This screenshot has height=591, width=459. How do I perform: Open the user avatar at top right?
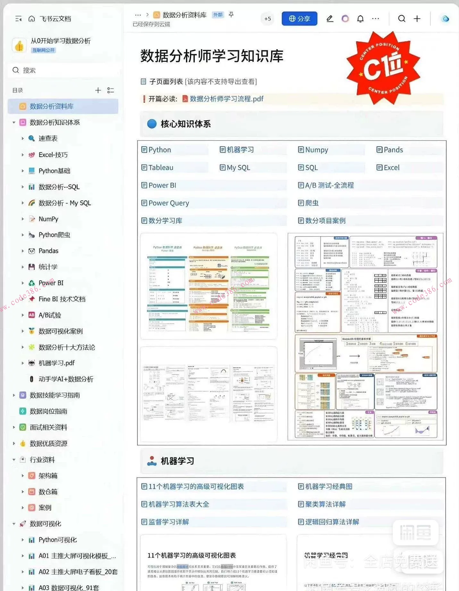pos(445,19)
